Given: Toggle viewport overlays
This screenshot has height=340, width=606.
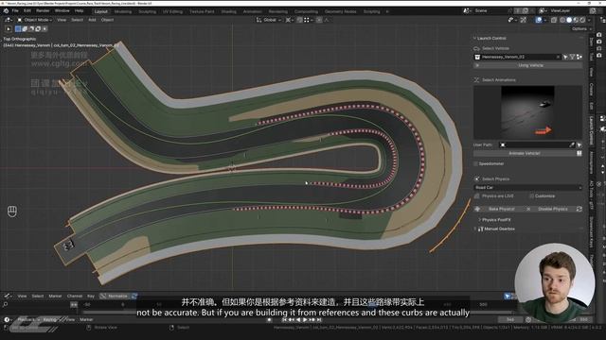Looking at the screenshot, I should coord(539,20).
